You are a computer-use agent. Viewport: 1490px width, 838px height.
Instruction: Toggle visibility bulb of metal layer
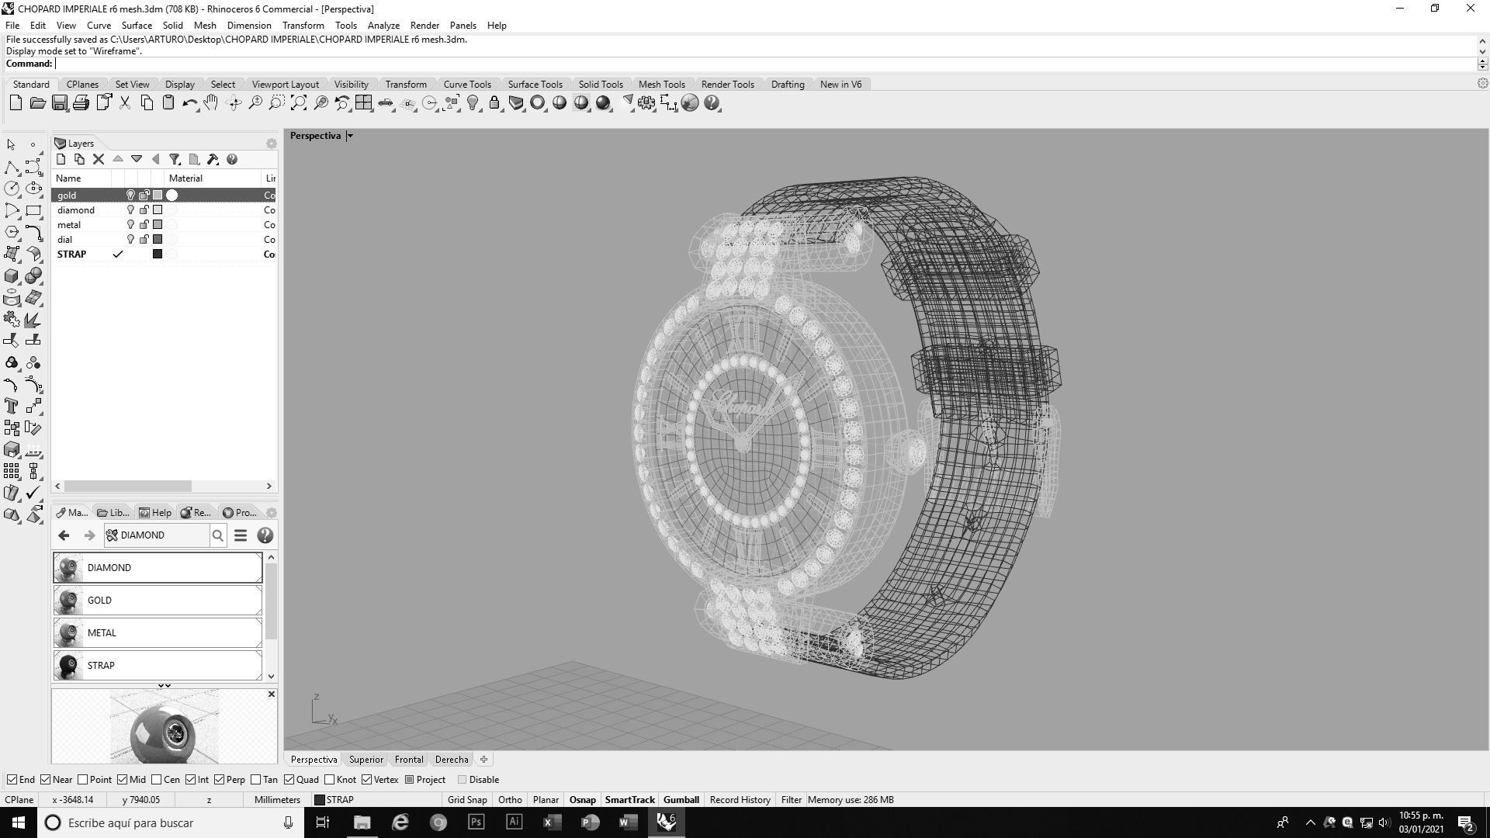(x=130, y=225)
